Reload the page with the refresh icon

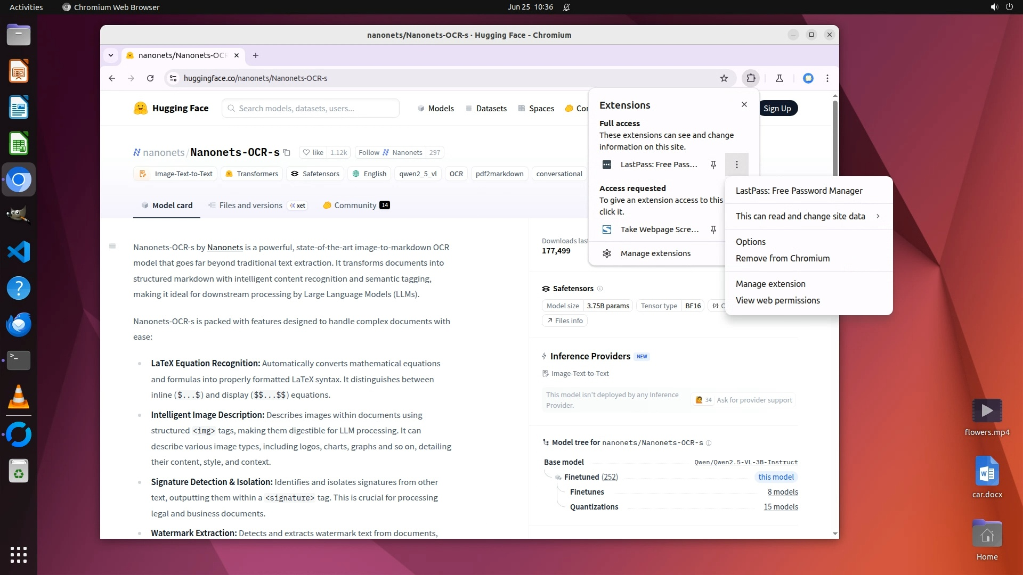tap(150, 78)
